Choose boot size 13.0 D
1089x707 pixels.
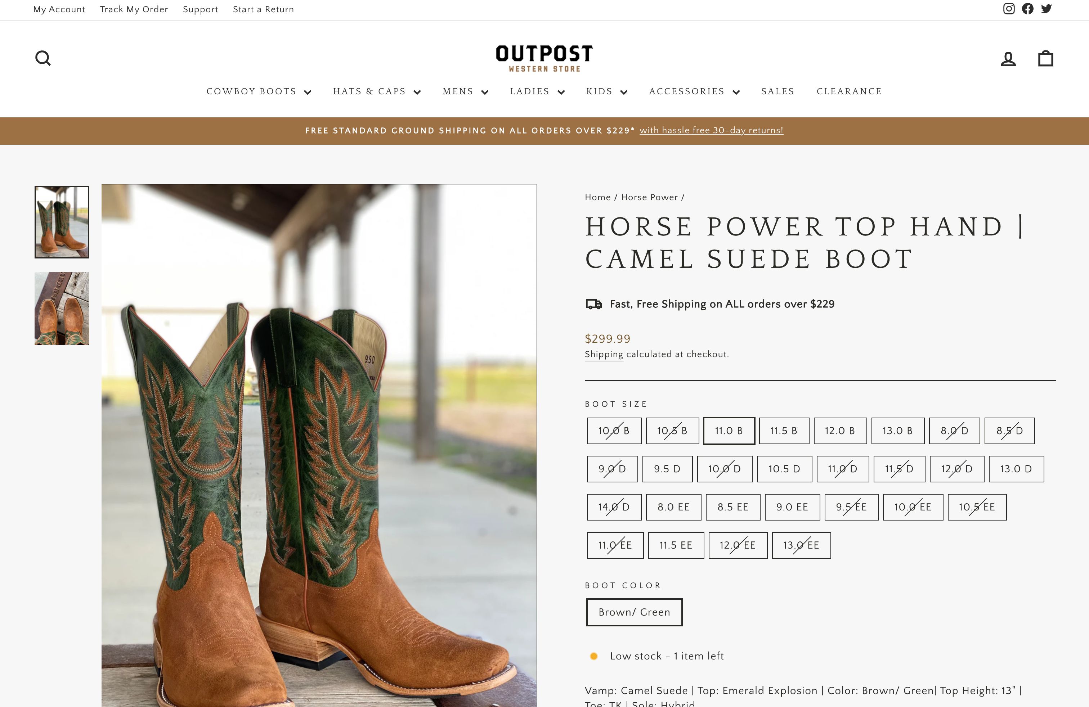[x=1016, y=469]
